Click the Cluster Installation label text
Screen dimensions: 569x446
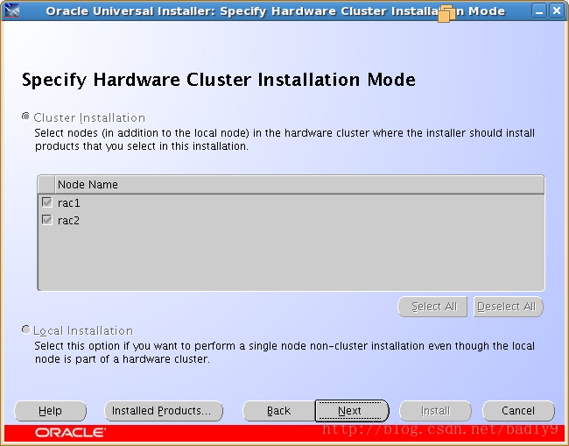(89, 118)
